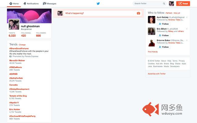Viewport: 197px width, 123px height.
Task: Open the Privacy footer link
Action: point(182,61)
